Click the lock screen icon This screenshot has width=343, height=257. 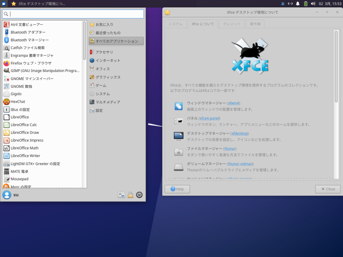click(130, 195)
